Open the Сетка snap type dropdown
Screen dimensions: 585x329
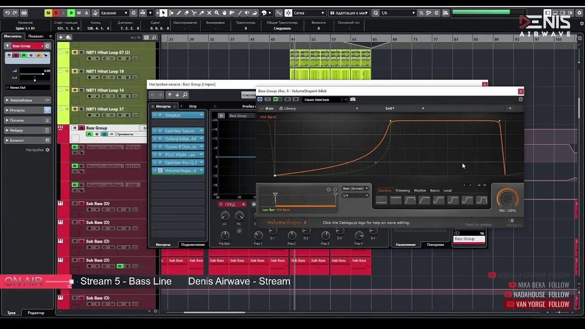click(309, 13)
